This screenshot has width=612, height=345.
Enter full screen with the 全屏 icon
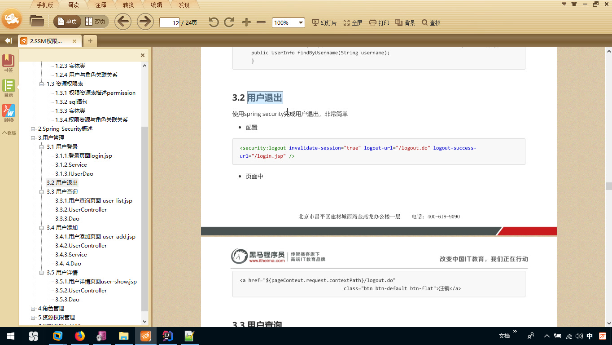click(353, 22)
